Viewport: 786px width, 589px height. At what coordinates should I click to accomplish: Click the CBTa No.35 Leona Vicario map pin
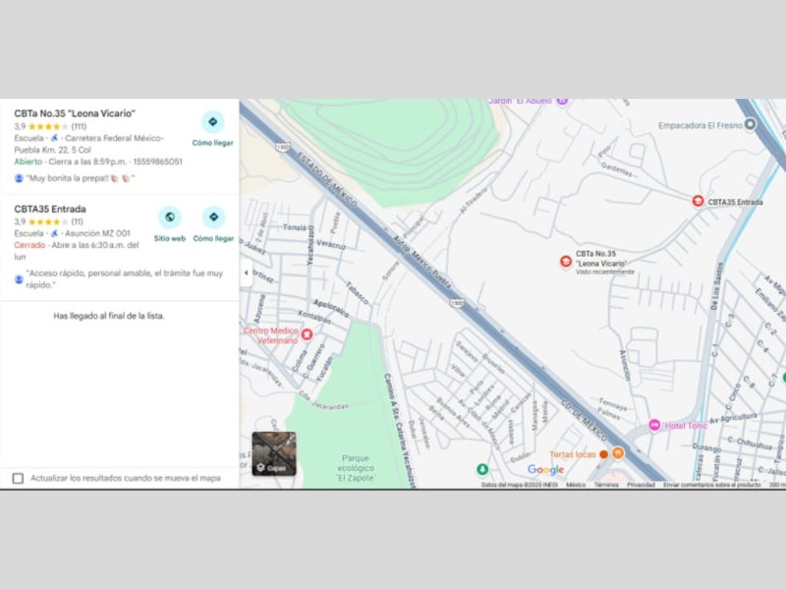tap(566, 262)
